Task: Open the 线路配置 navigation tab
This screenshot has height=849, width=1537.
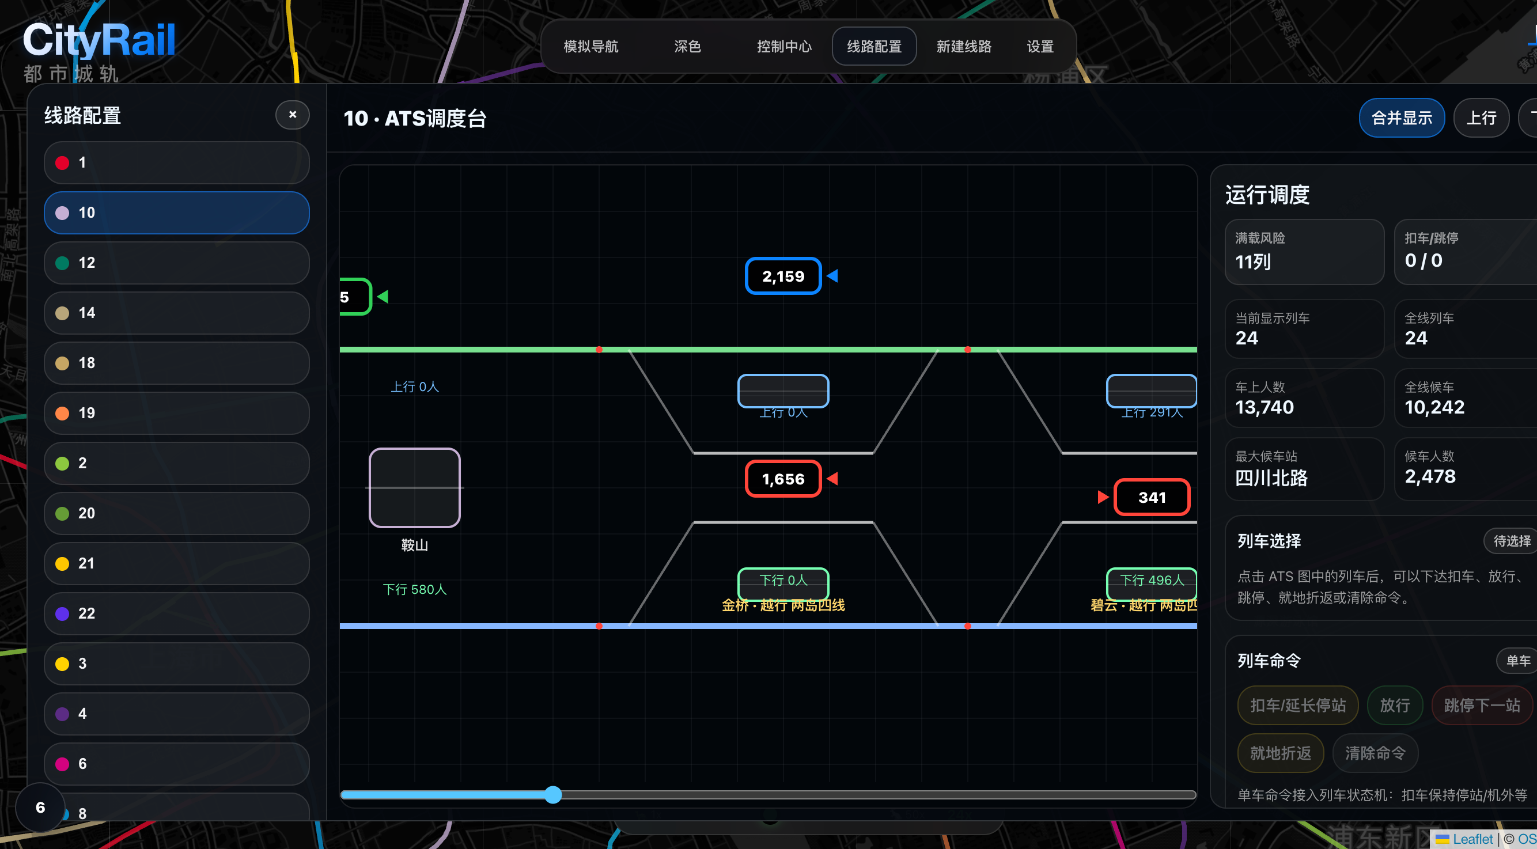Action: coord(874,47)
